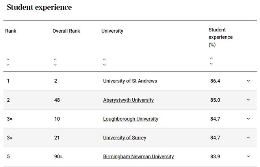260x167 pixels.
Task: Click the Student experience (%) column header
Action: (x=221, y=37)
